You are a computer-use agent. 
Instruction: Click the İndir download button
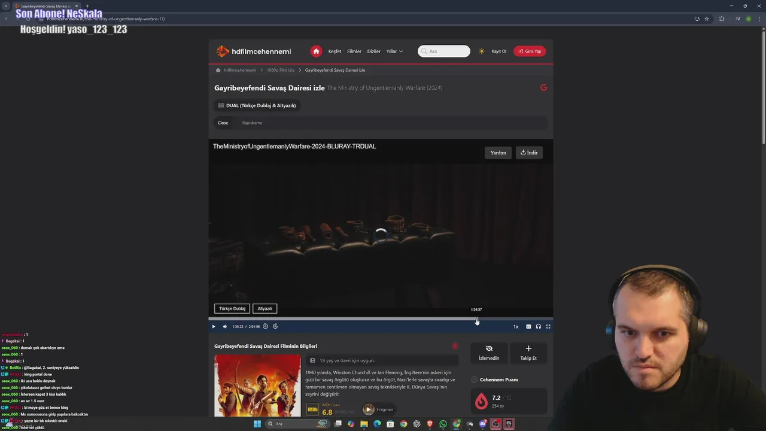coord(529,153)
